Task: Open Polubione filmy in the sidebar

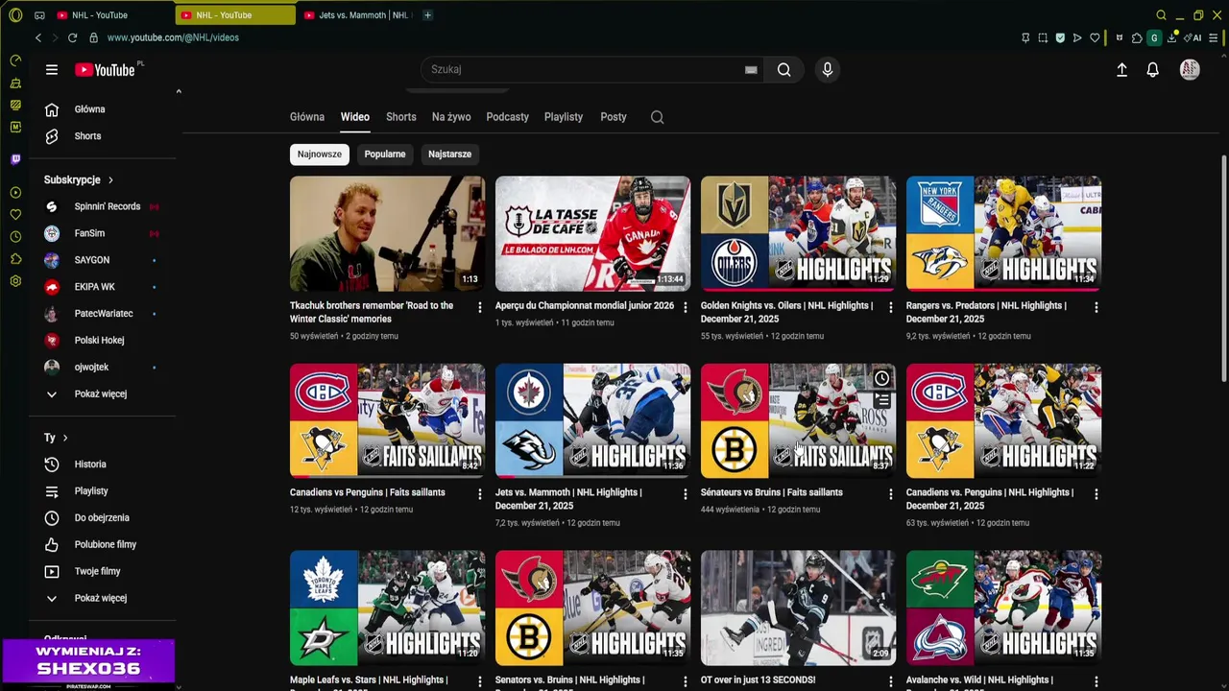Action: pyautogui.click(x=108, y=544)
